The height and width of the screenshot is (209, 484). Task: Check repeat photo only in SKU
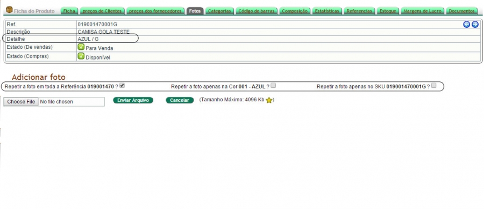[433, 86]
